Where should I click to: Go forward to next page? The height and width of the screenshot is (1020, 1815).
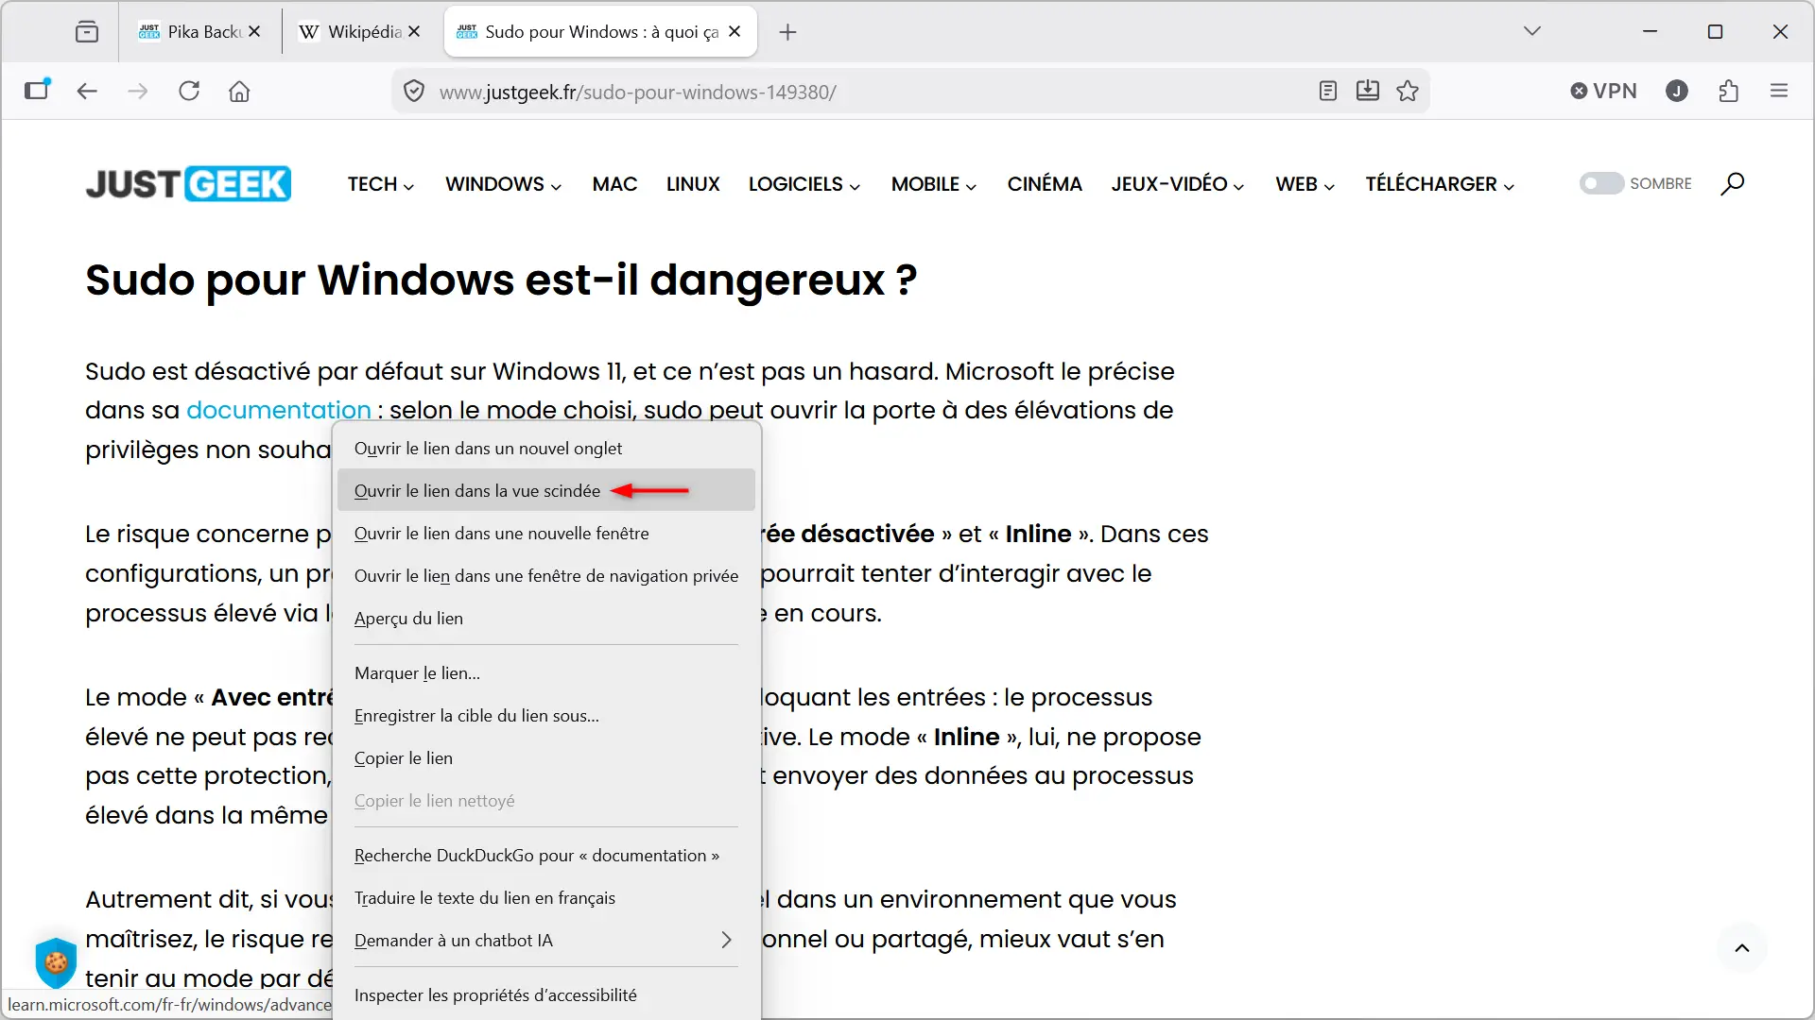coord(138,91)
